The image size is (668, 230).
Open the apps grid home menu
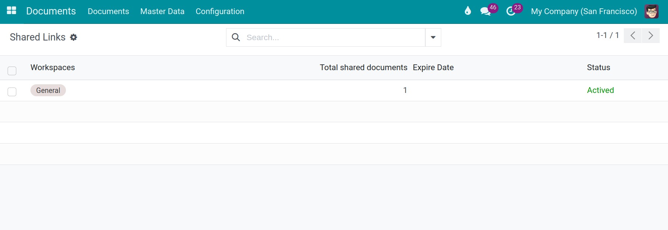12,11
